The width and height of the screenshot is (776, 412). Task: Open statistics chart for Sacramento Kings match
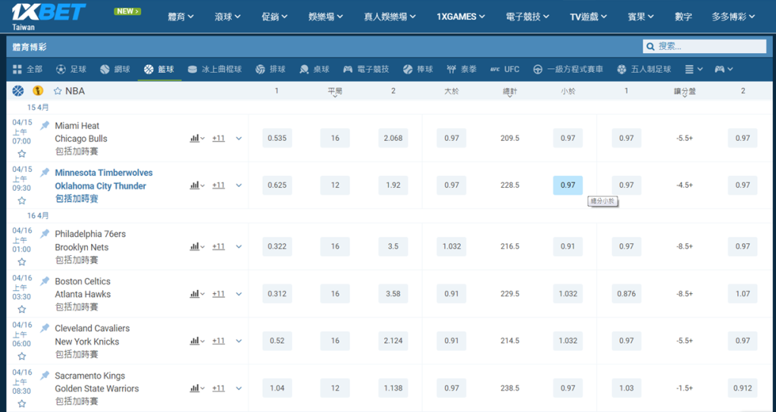point(197,389)
